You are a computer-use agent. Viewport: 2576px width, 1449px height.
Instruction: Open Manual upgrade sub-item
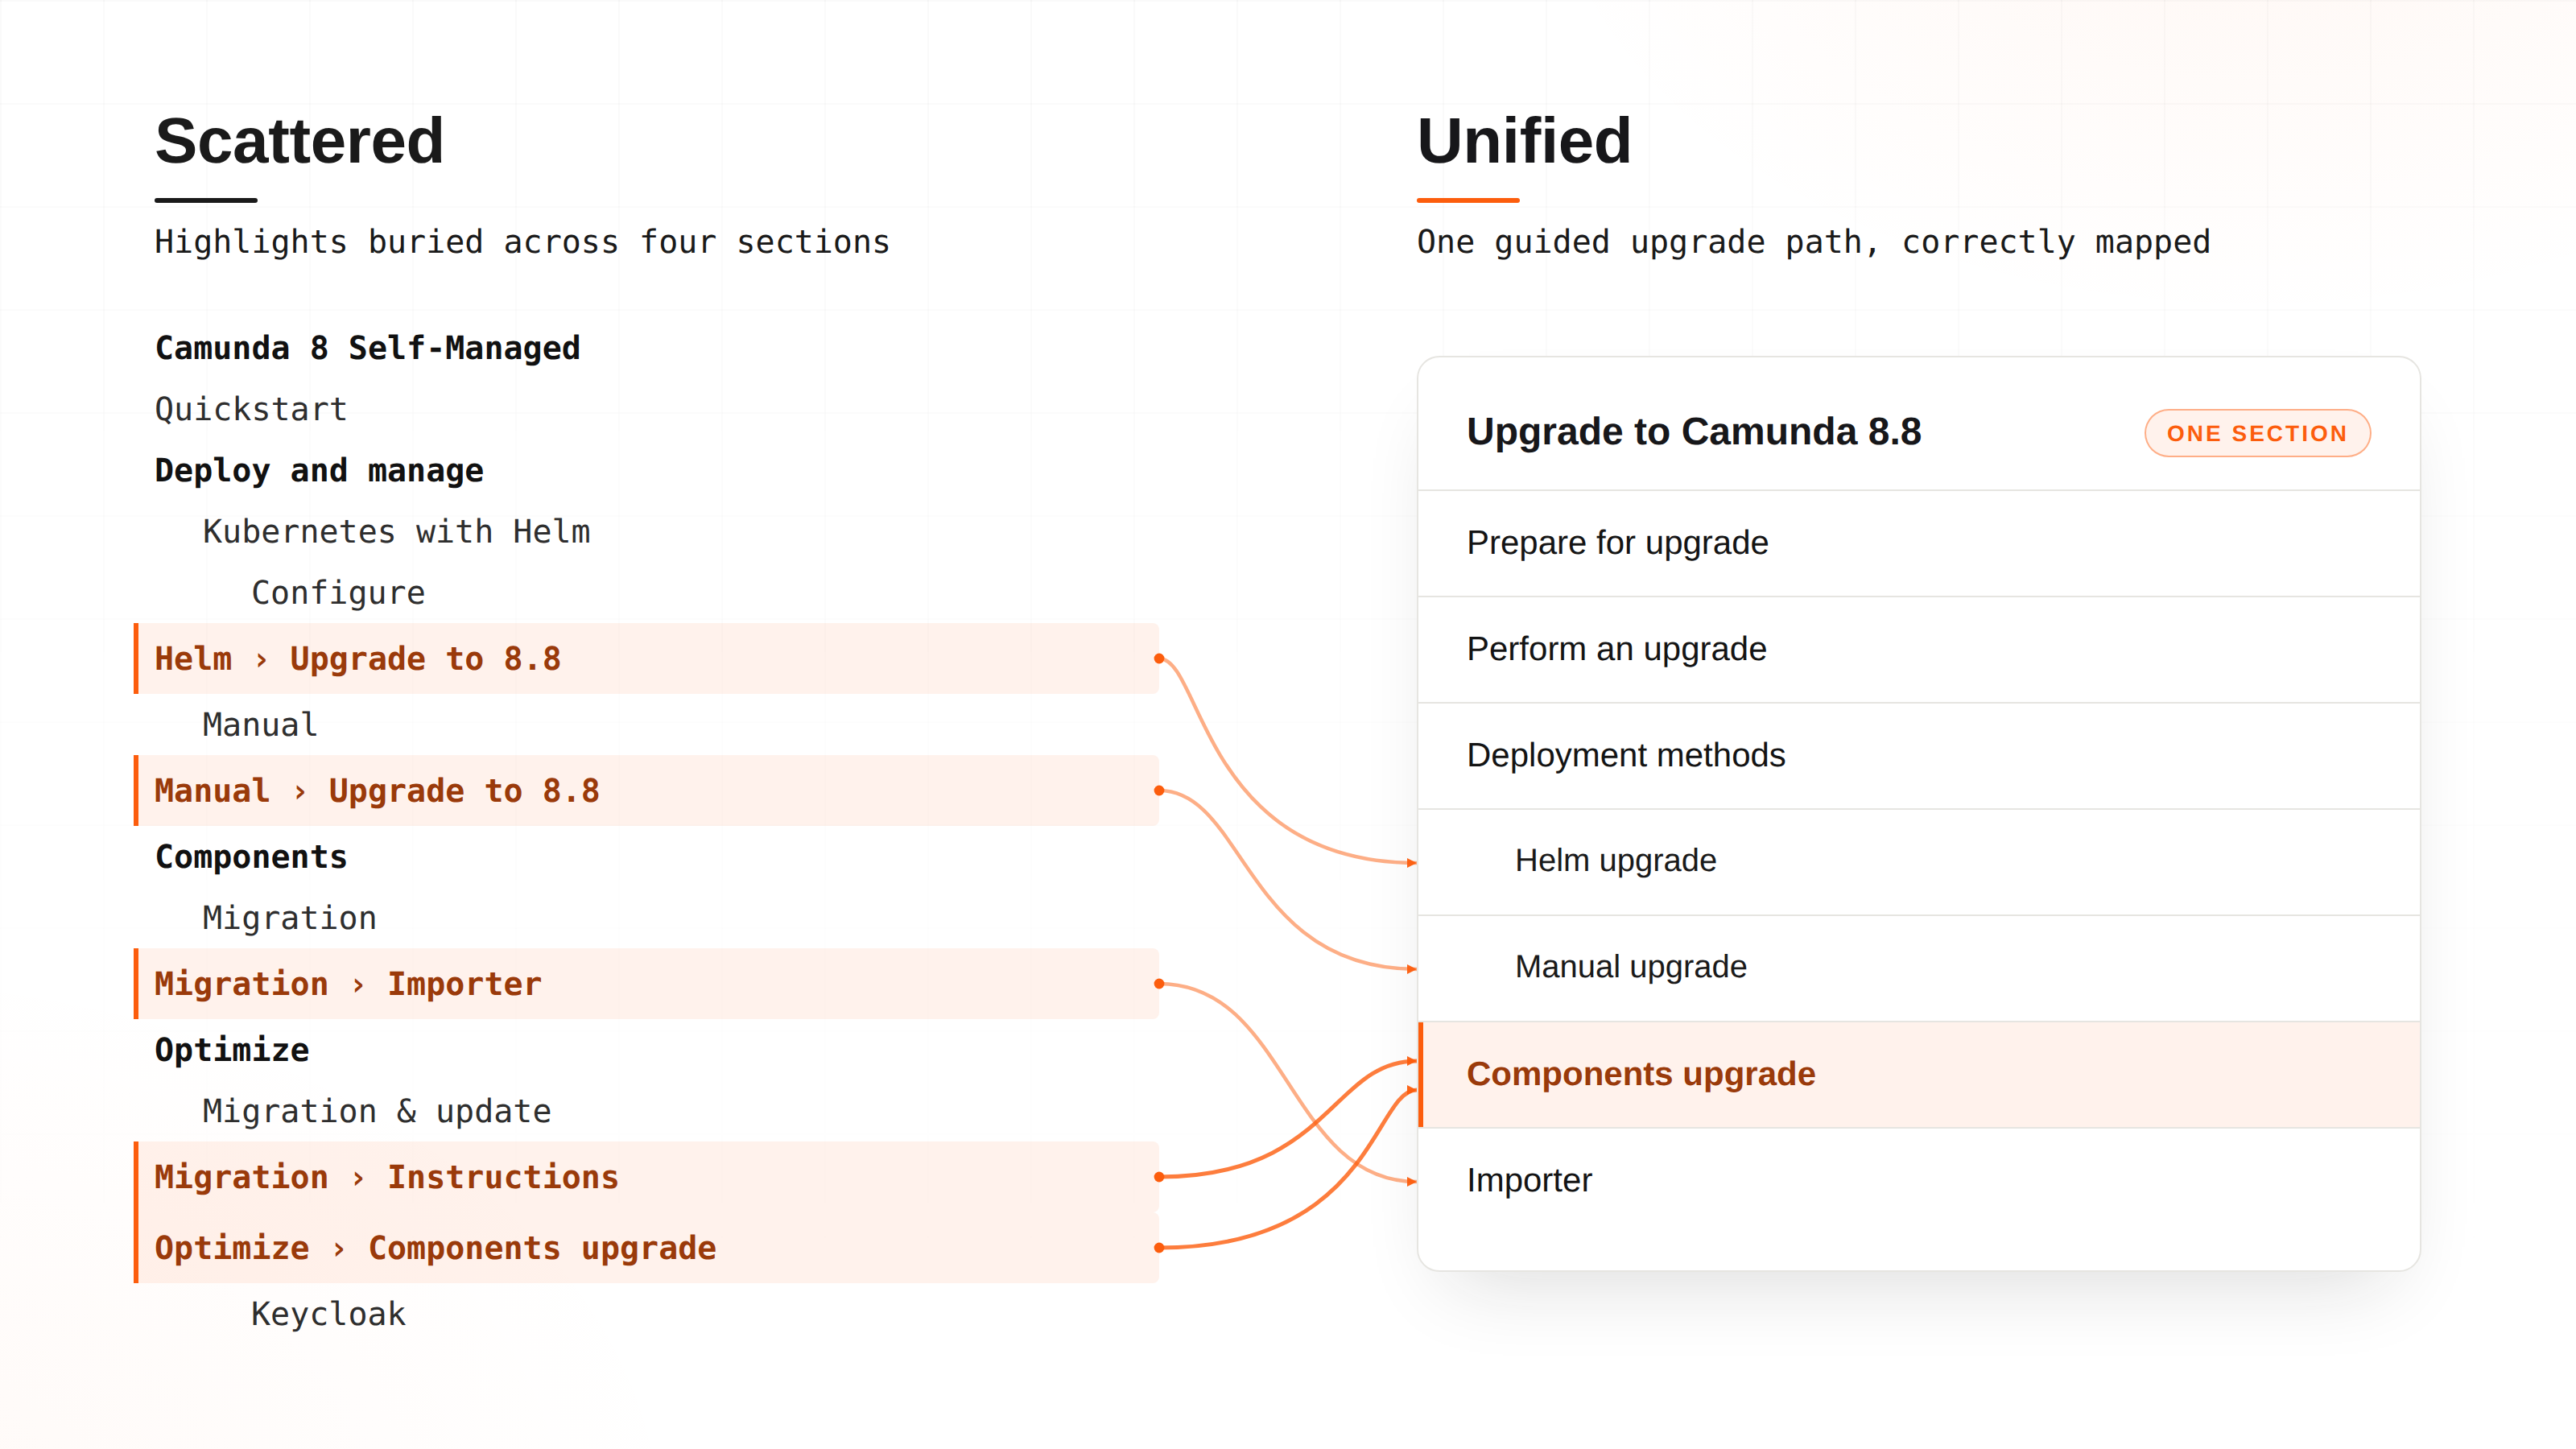(x=1918, y=967)
